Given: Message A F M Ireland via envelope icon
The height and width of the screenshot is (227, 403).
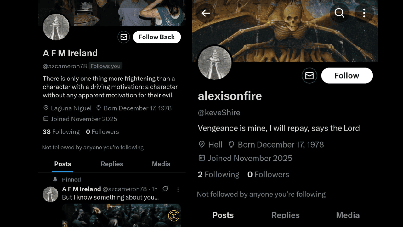Looking at the screenshot, I should pos(124,37).
